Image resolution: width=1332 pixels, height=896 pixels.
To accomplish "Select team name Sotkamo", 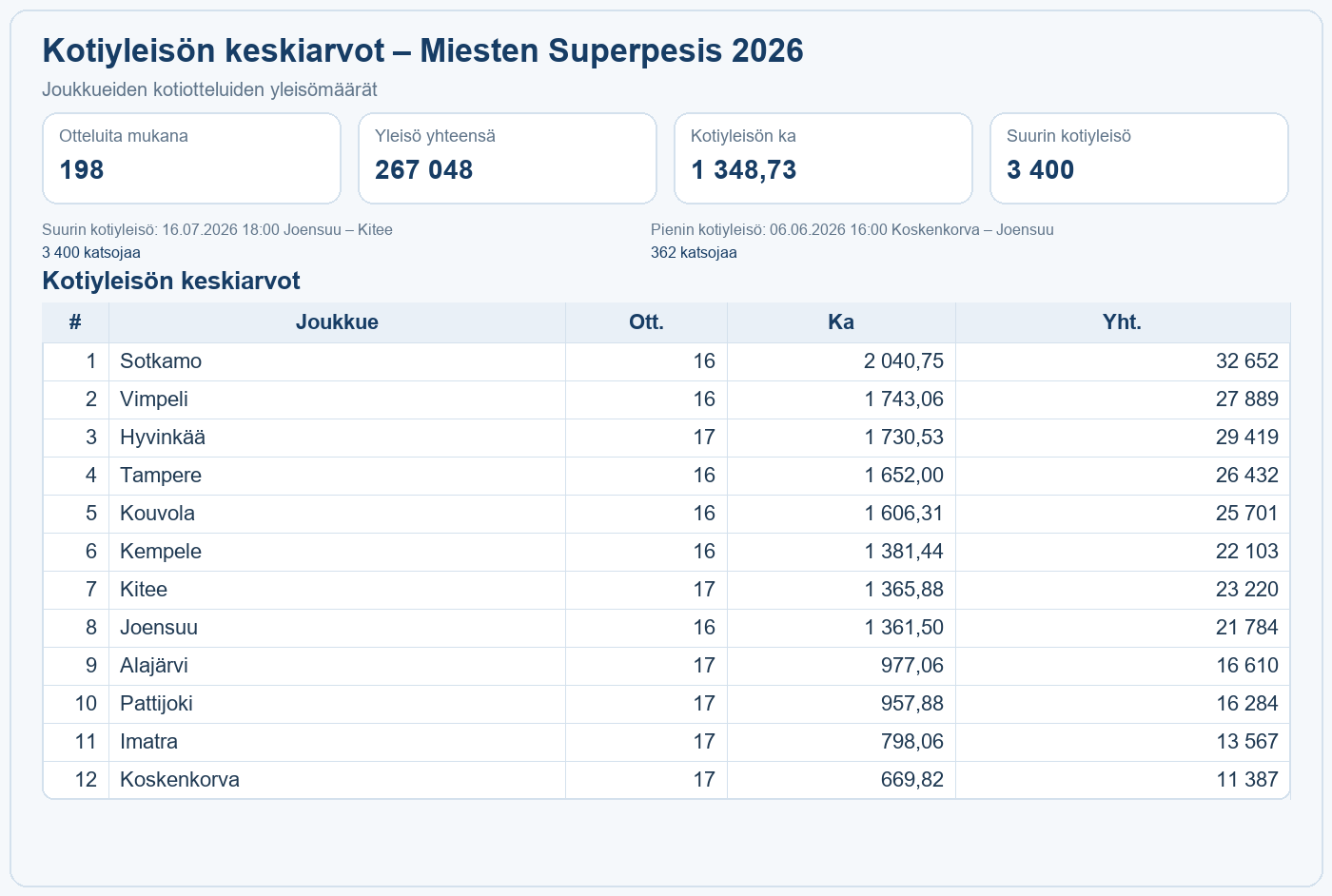I will click(161, 361).
